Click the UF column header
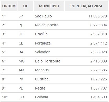Screen dimensions: 109x102 26,6
